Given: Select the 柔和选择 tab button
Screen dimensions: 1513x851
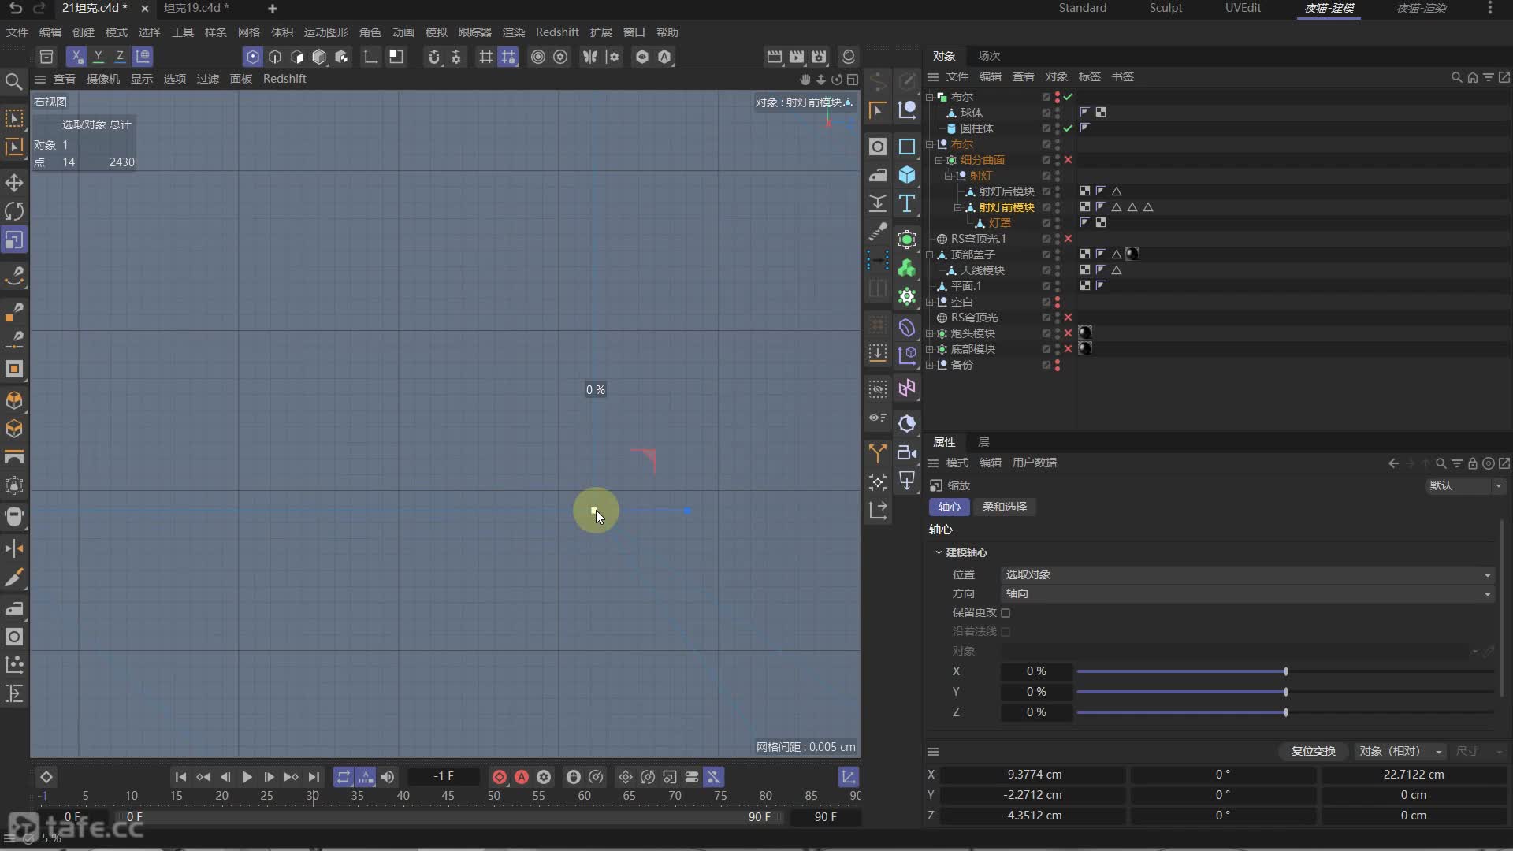Looking at the screenshot, I should tap(1005, 507).
